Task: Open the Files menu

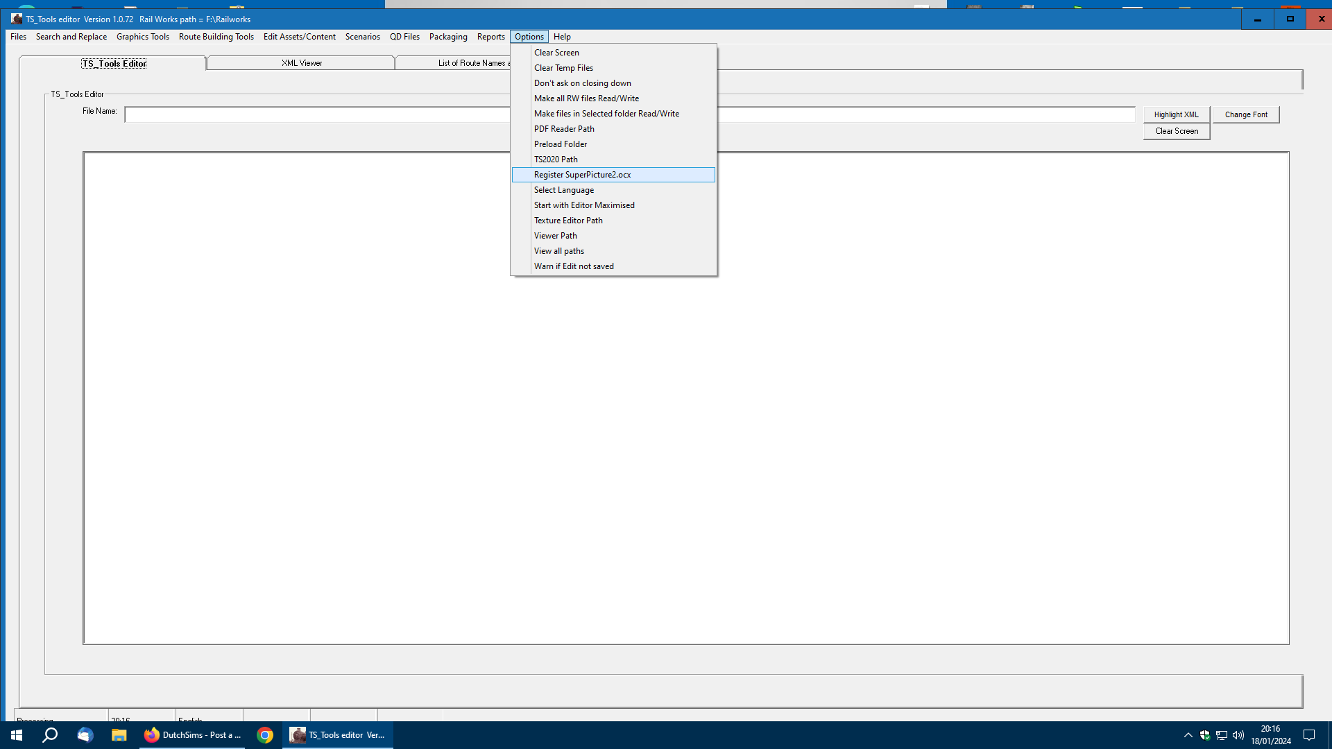Action: tap(18, 37)
